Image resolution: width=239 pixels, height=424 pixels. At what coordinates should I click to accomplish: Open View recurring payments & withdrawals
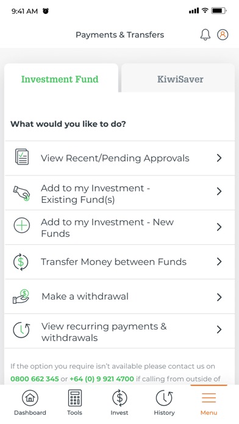point(120,331)
